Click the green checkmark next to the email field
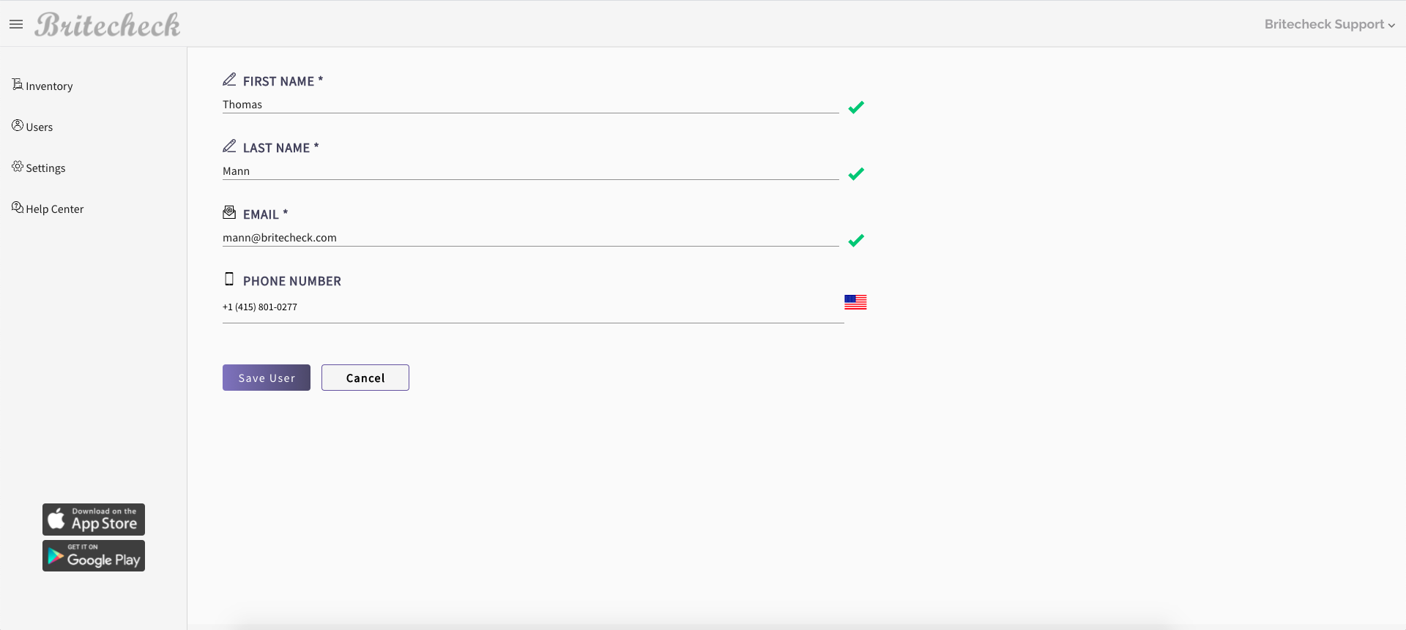The image size is (1406, 630). [x=856, y=241]
